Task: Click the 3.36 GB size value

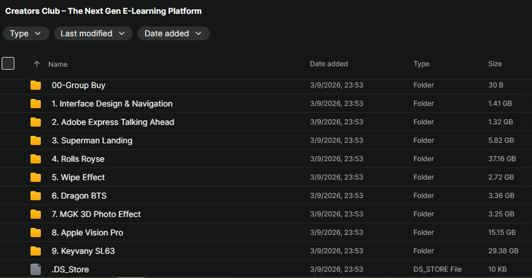Action: pyautogui.click(x=502, y=196)
